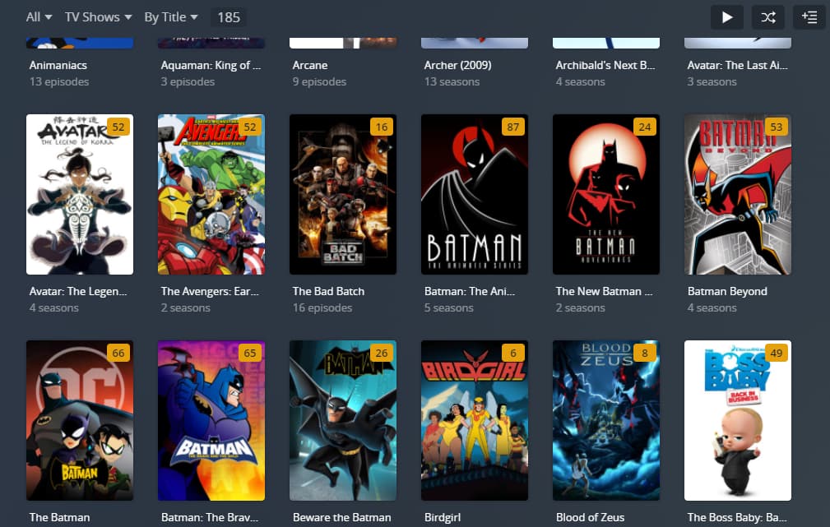
Task: Click unwatched badge 53 on Batman Beyond
Action: (x=777, y=127)
